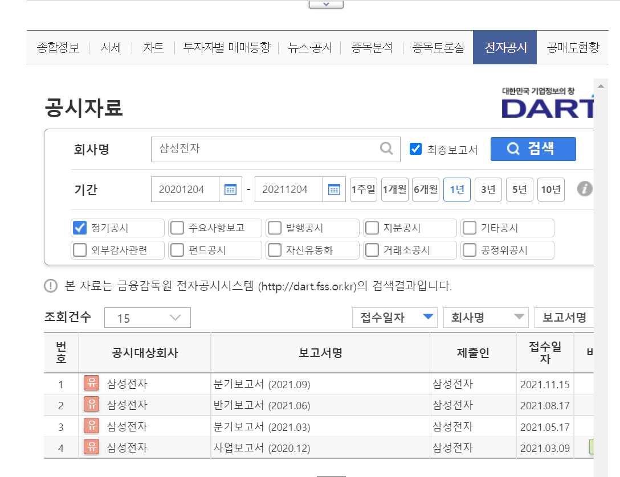Open the 조회건수 15 dropdown

(x=148, y=318)
